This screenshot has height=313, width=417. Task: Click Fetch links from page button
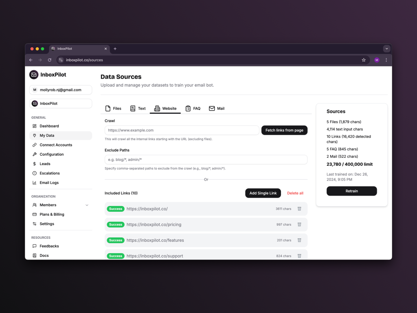click(x=284, y=130)
